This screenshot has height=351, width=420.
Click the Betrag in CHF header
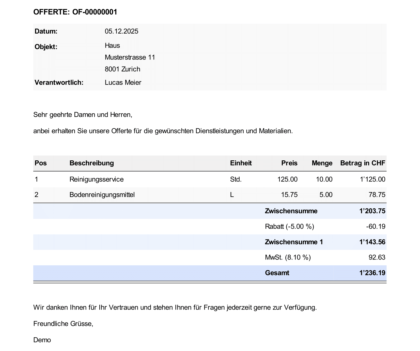[363, 163]
